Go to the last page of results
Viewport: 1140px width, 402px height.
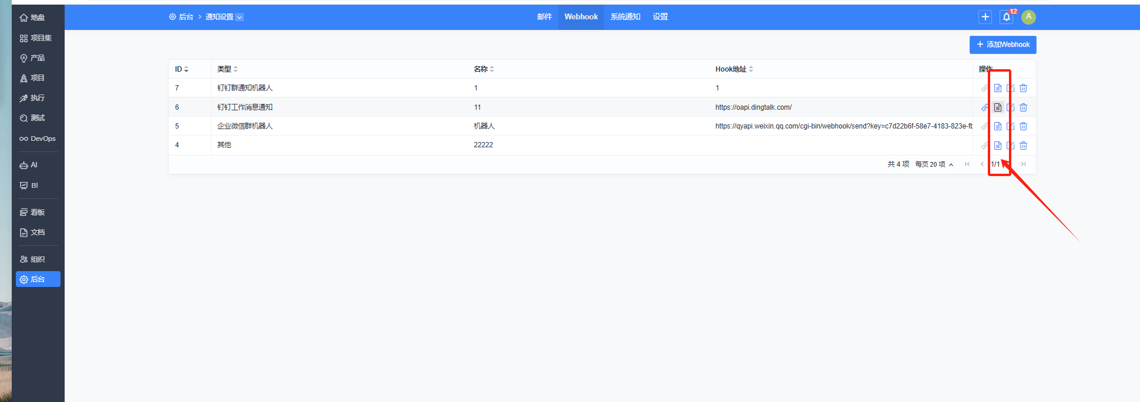pos(1024,164)
